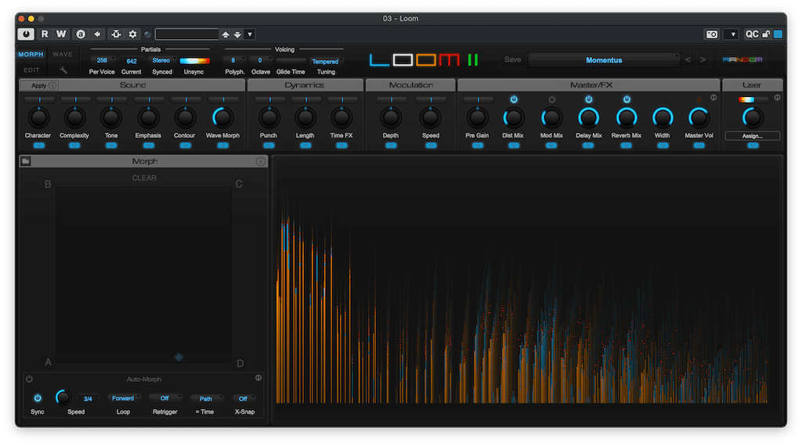Click the circled 'a' automation icon

[81, 34]
